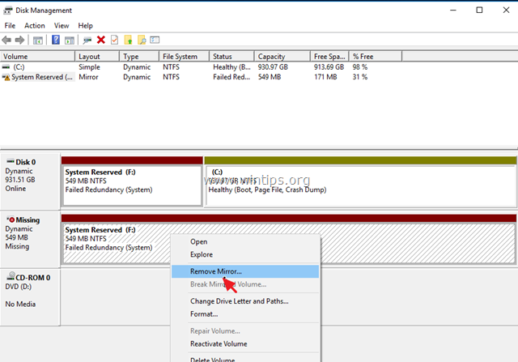Sort by the Volume column header
Screen dimensions: 518x362
(x=38, y=57)
